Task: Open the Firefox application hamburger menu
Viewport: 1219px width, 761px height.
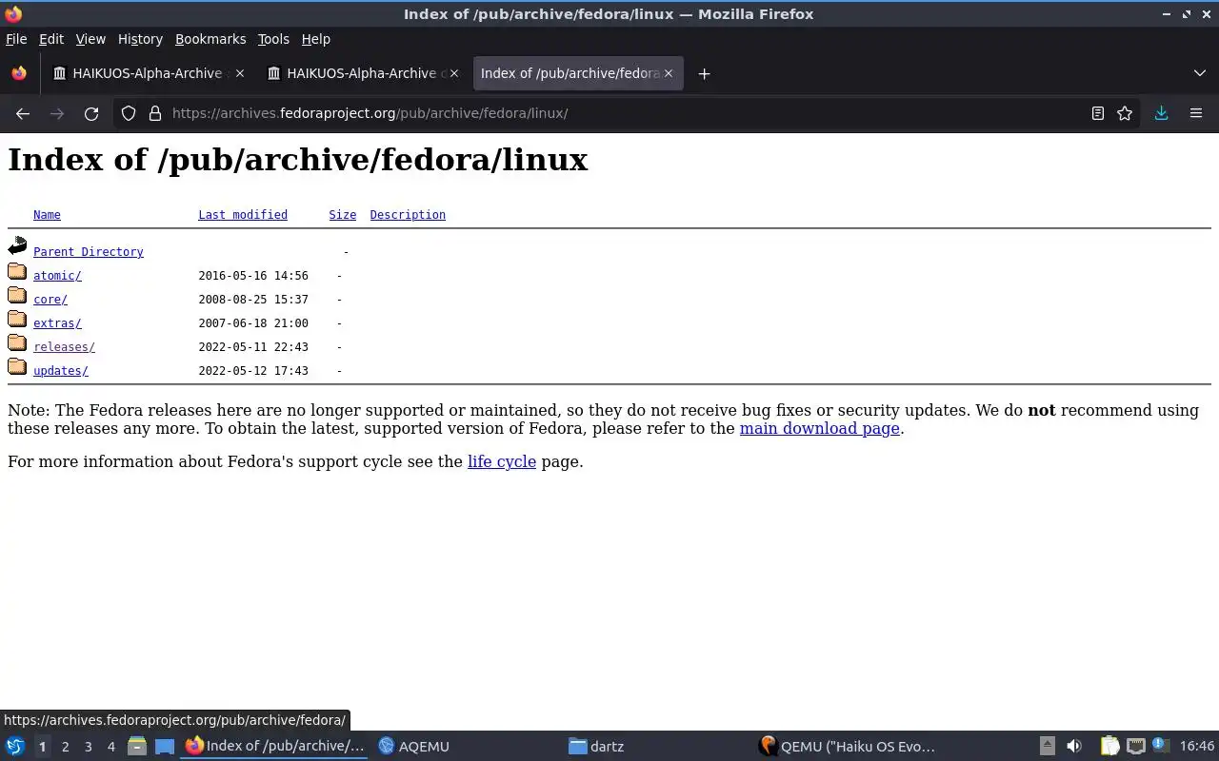Action: click(1196, 113)
